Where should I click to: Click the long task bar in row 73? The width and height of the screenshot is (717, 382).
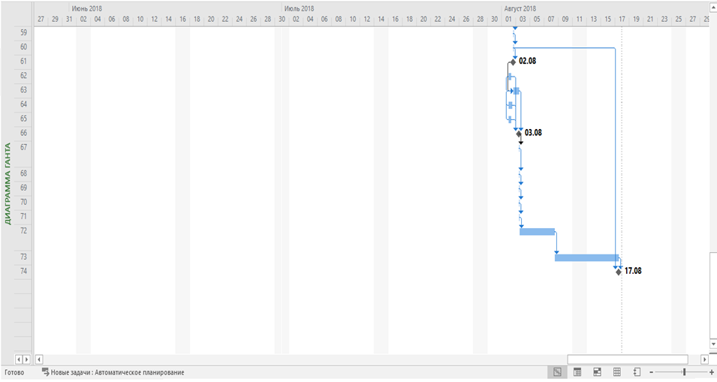(x=586, y=257)
